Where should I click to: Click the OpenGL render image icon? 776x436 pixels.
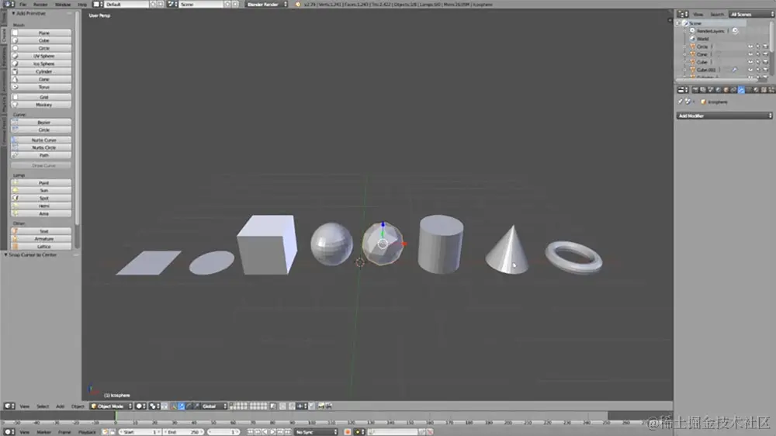[x=320, y=407]
